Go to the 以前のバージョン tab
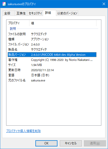108x149 pixels. [67, 13]
